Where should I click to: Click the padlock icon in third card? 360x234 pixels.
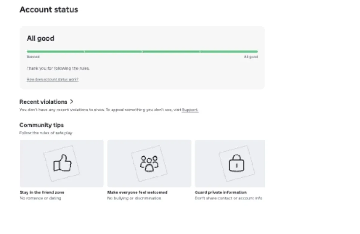pos(237,163)
